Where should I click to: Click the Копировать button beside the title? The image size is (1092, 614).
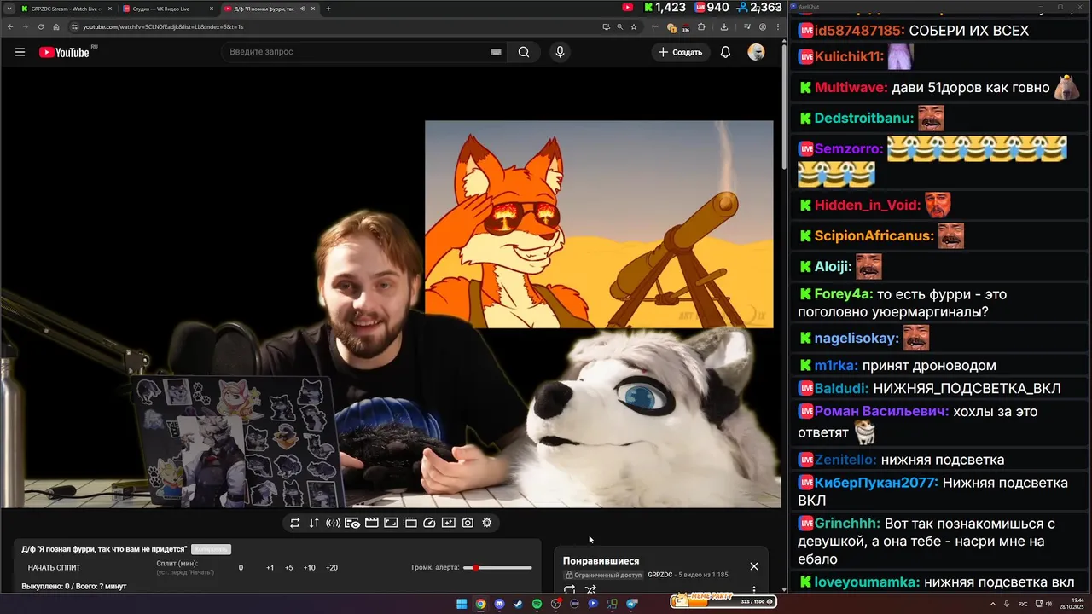211,549
